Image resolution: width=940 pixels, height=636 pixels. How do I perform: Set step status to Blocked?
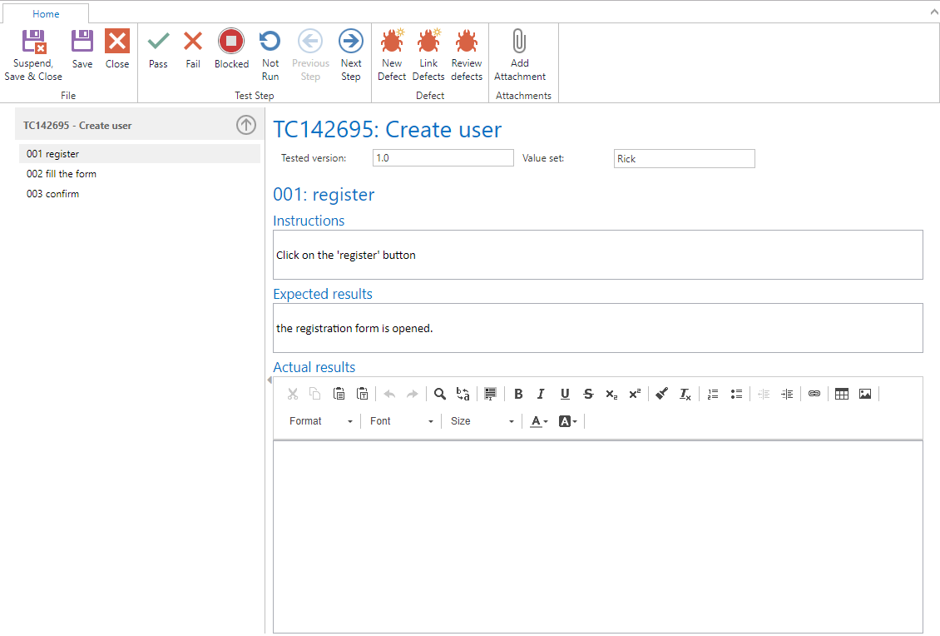pos(231,49)
